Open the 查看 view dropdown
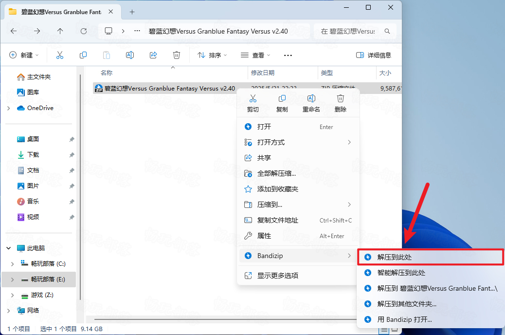The width and height of the screenshot is (505, 335). pos(255,55)
